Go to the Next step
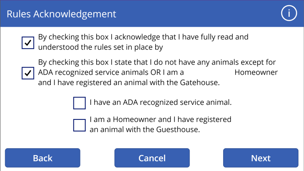This screenshot has height=171, width=304. [261, 158]
